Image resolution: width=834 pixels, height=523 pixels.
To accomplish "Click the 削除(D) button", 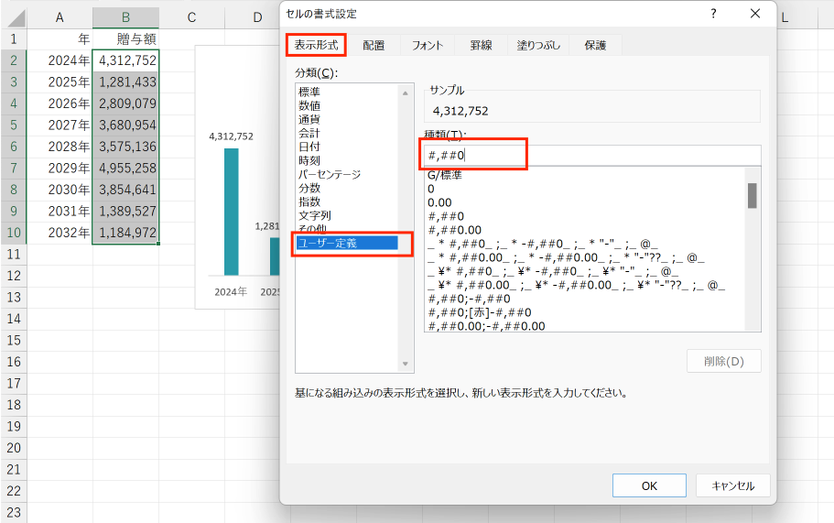I will tap(724, 361).
